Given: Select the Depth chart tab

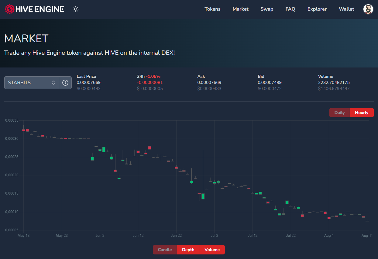Looking at the screenshot, I should pos(188,250).
